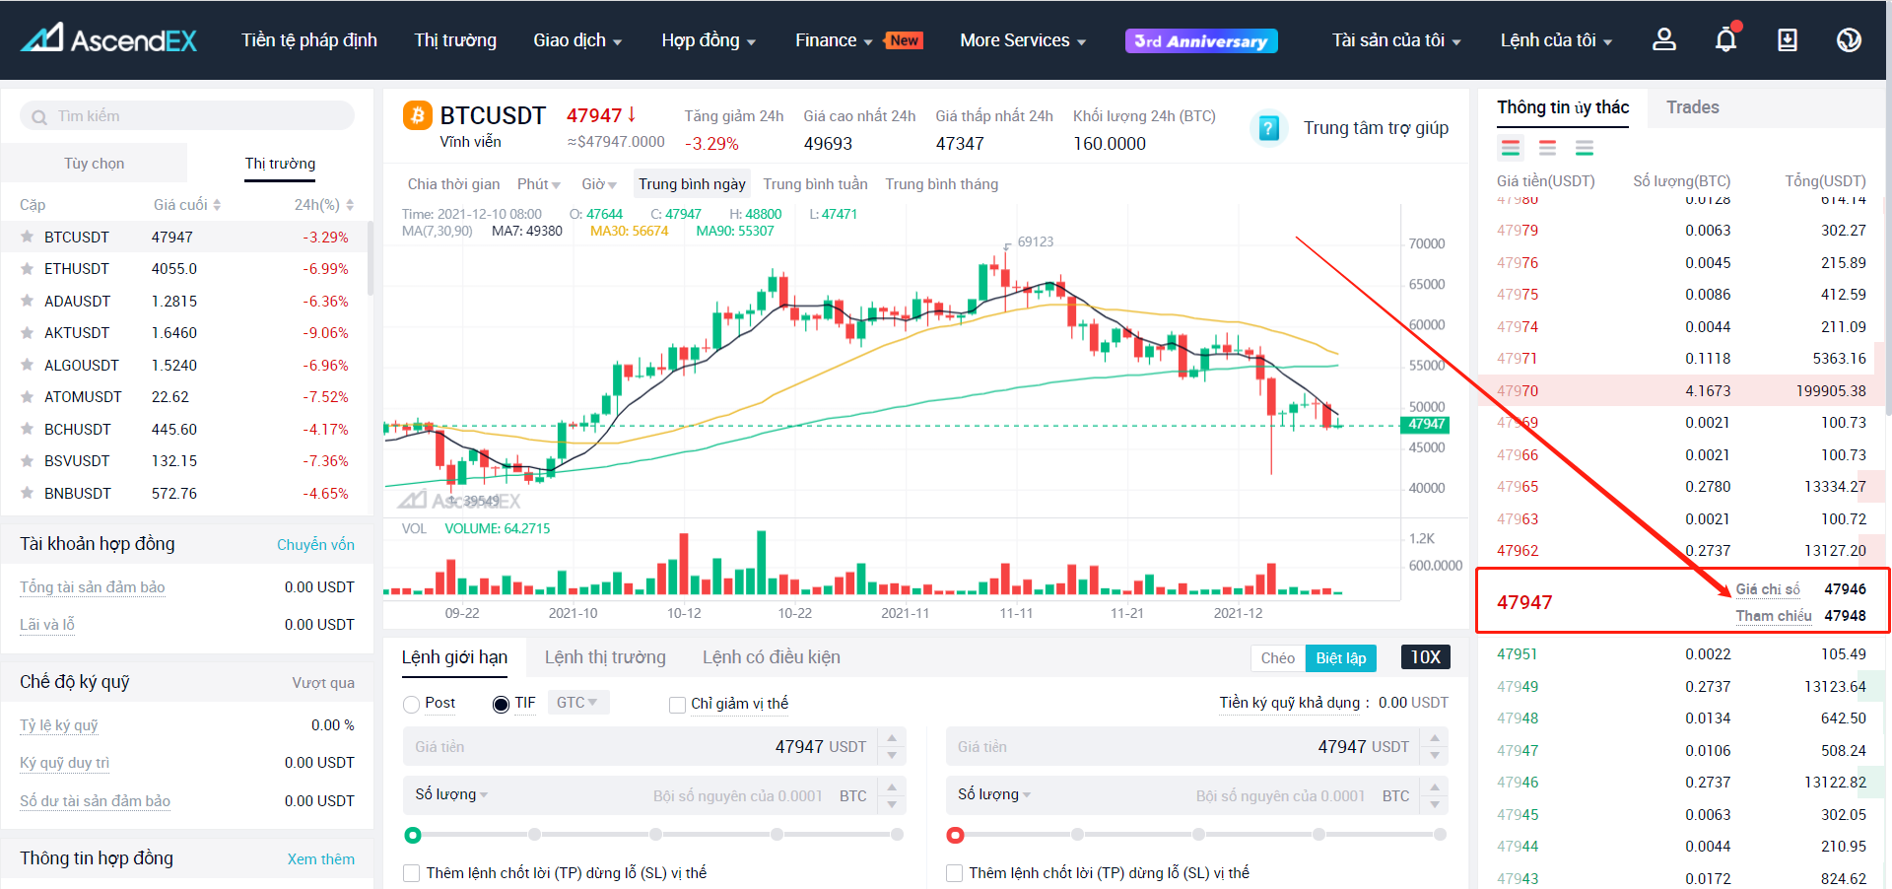This screenshot has height=889, width=1892.
Task: Open the Phút interval dropdown
Action: coord(538,184)
